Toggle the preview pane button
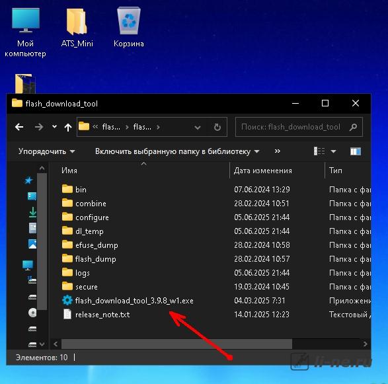The image size is (388, 384). (356, 151)
